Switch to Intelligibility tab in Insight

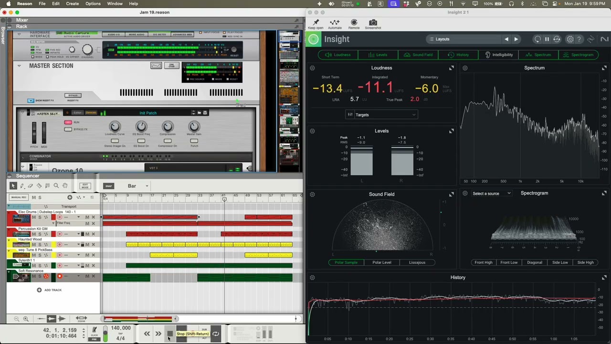pyautogui.click(x=499, y=55)
